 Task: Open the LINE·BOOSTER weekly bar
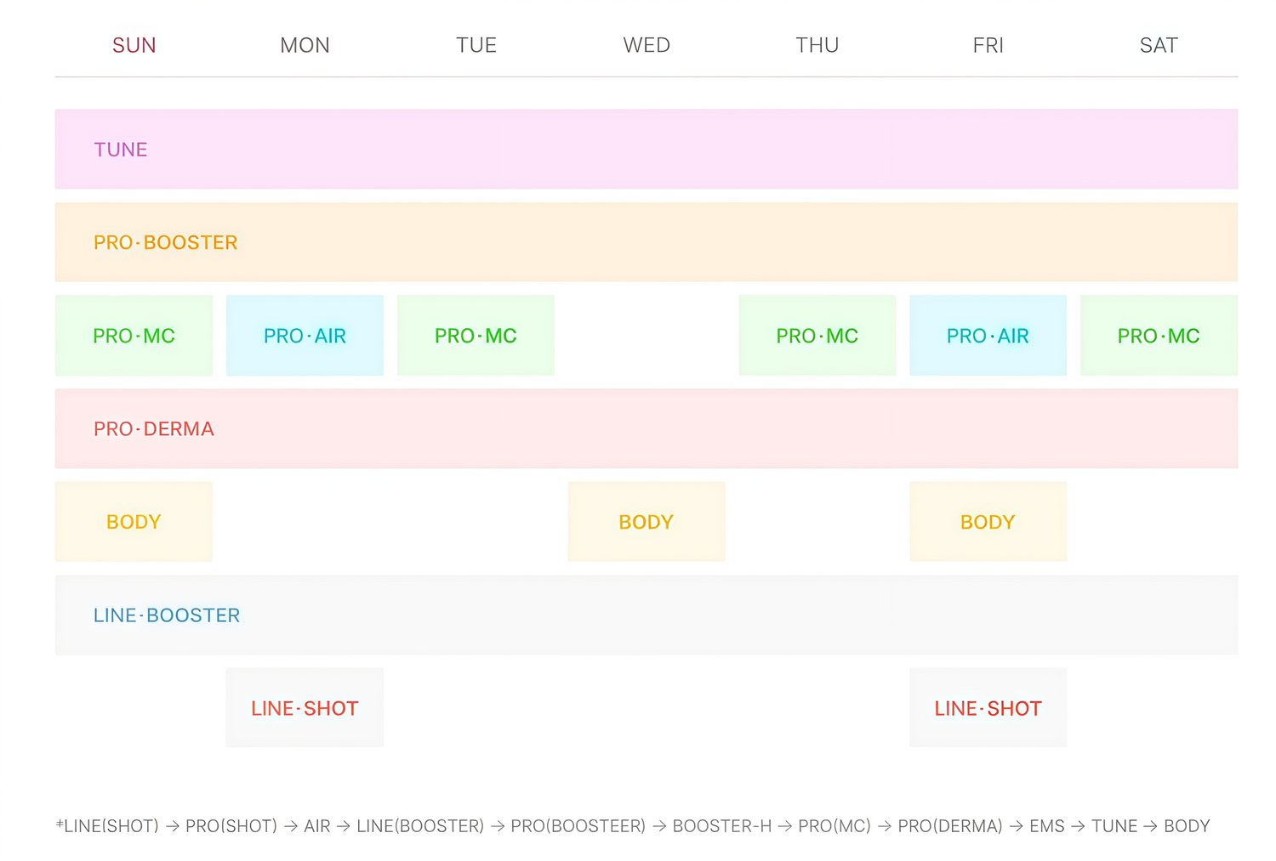pos(647,615)
